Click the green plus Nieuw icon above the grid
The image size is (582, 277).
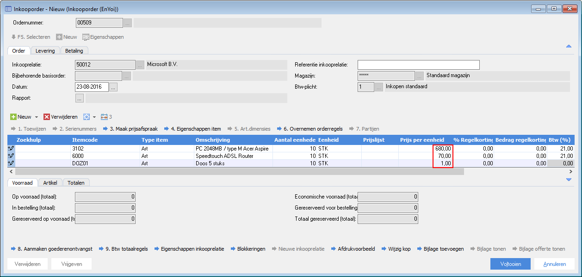(x=13, y=117)
